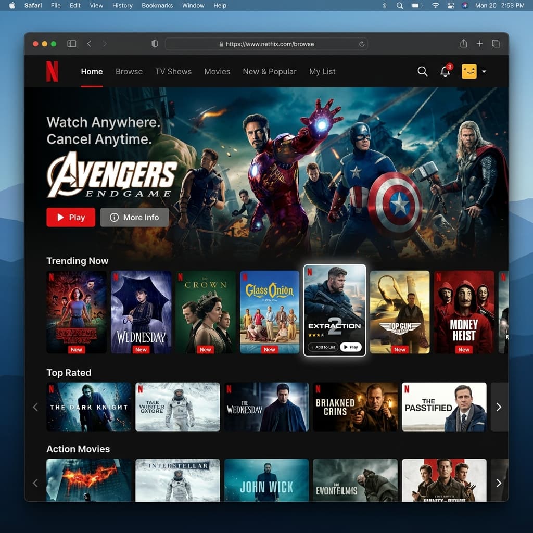Open Wi-Fi status in menu bar

[435, 5]
